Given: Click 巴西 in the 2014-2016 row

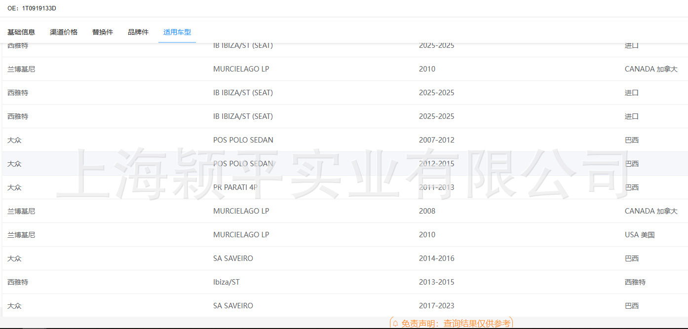Looking at the screenshot, I should click(x=632, y=258).
